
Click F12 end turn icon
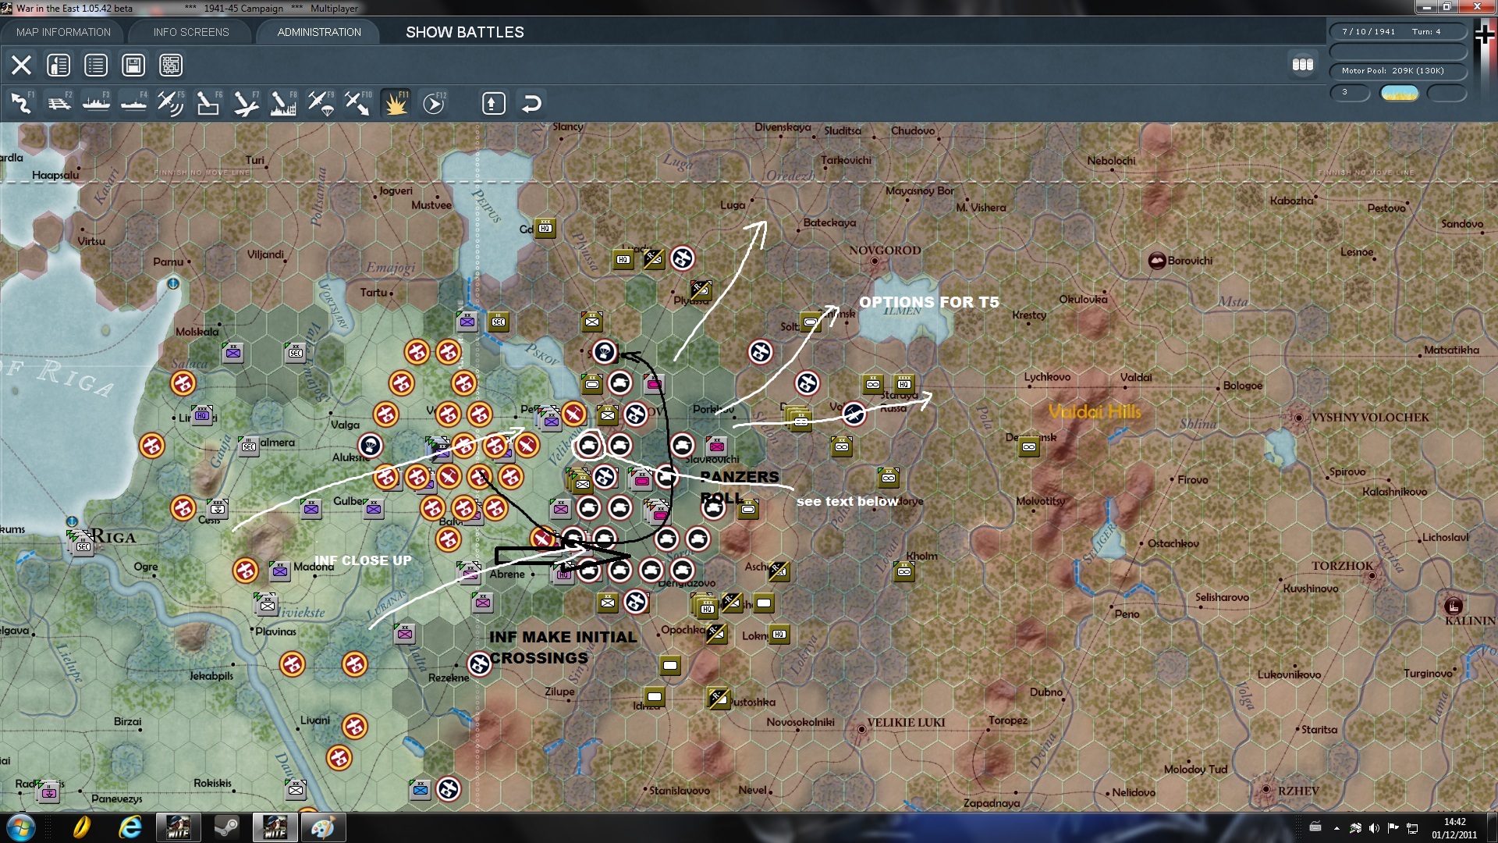(x=433, y=103)
